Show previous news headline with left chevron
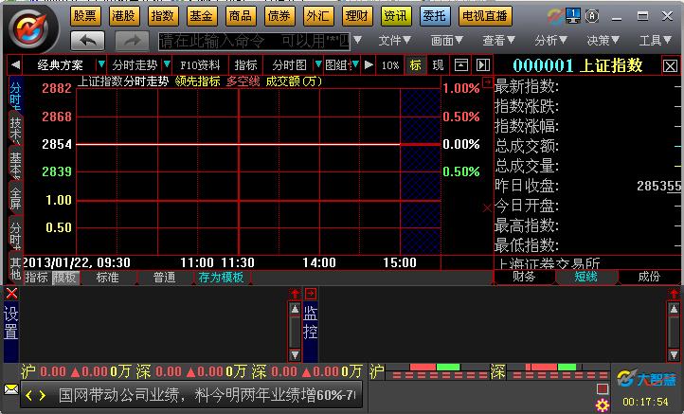This screenshot has height=414, width=684. (x=28, y=396)
